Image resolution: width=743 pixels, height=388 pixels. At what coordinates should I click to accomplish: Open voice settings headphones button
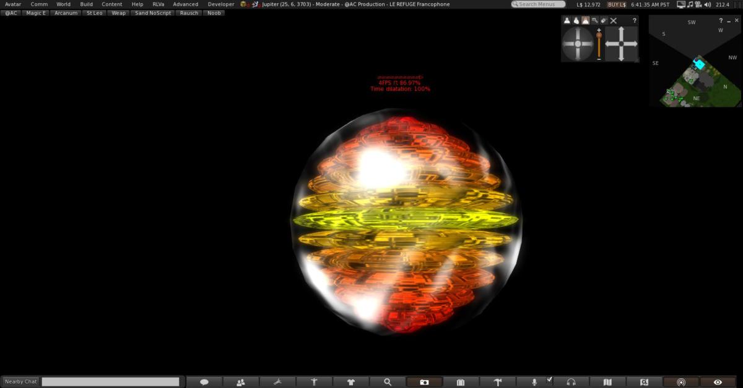click(571, 382)
